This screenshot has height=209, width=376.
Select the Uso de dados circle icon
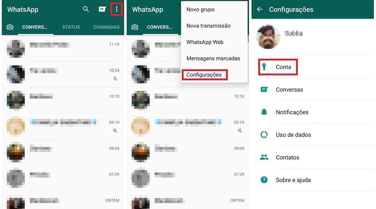(264, 135)
